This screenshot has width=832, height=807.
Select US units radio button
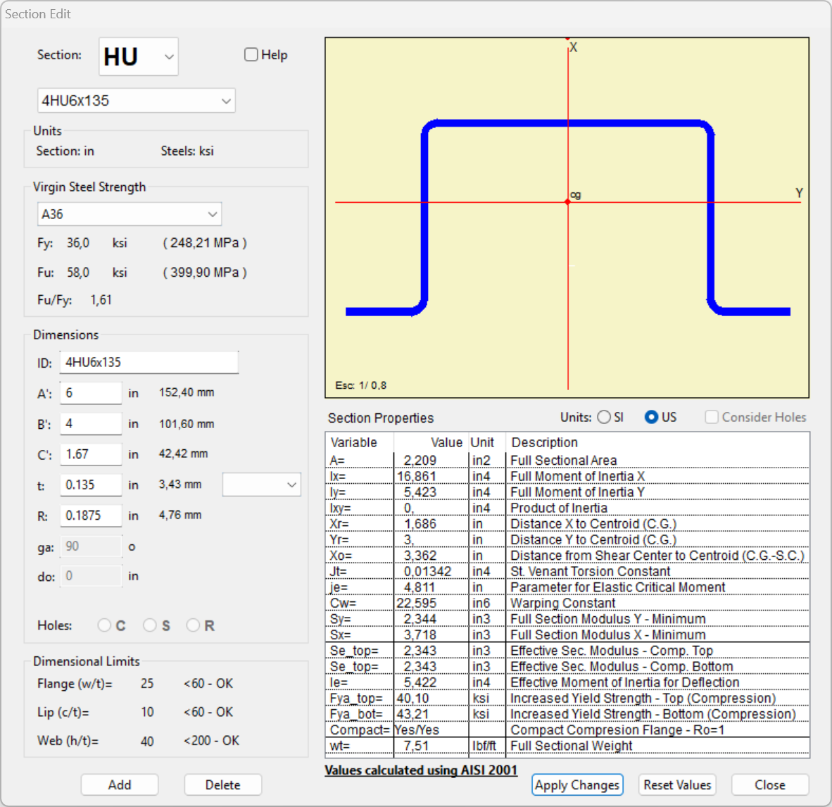click(651, 417)
